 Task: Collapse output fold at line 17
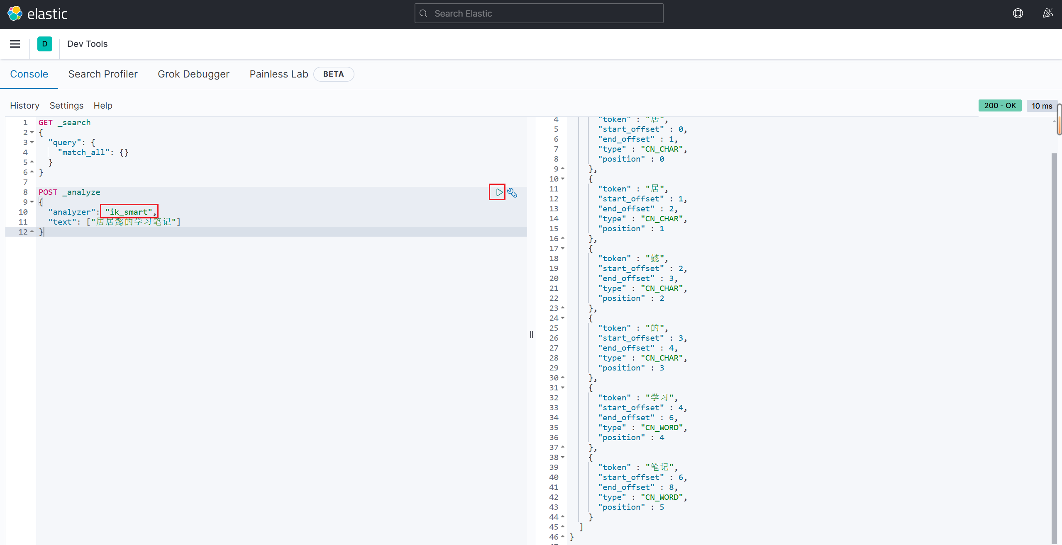click(x=563, y=249)
